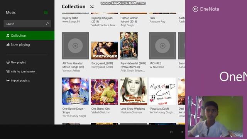Click the previous track button

pyautogui.click(x=171, y=132)
